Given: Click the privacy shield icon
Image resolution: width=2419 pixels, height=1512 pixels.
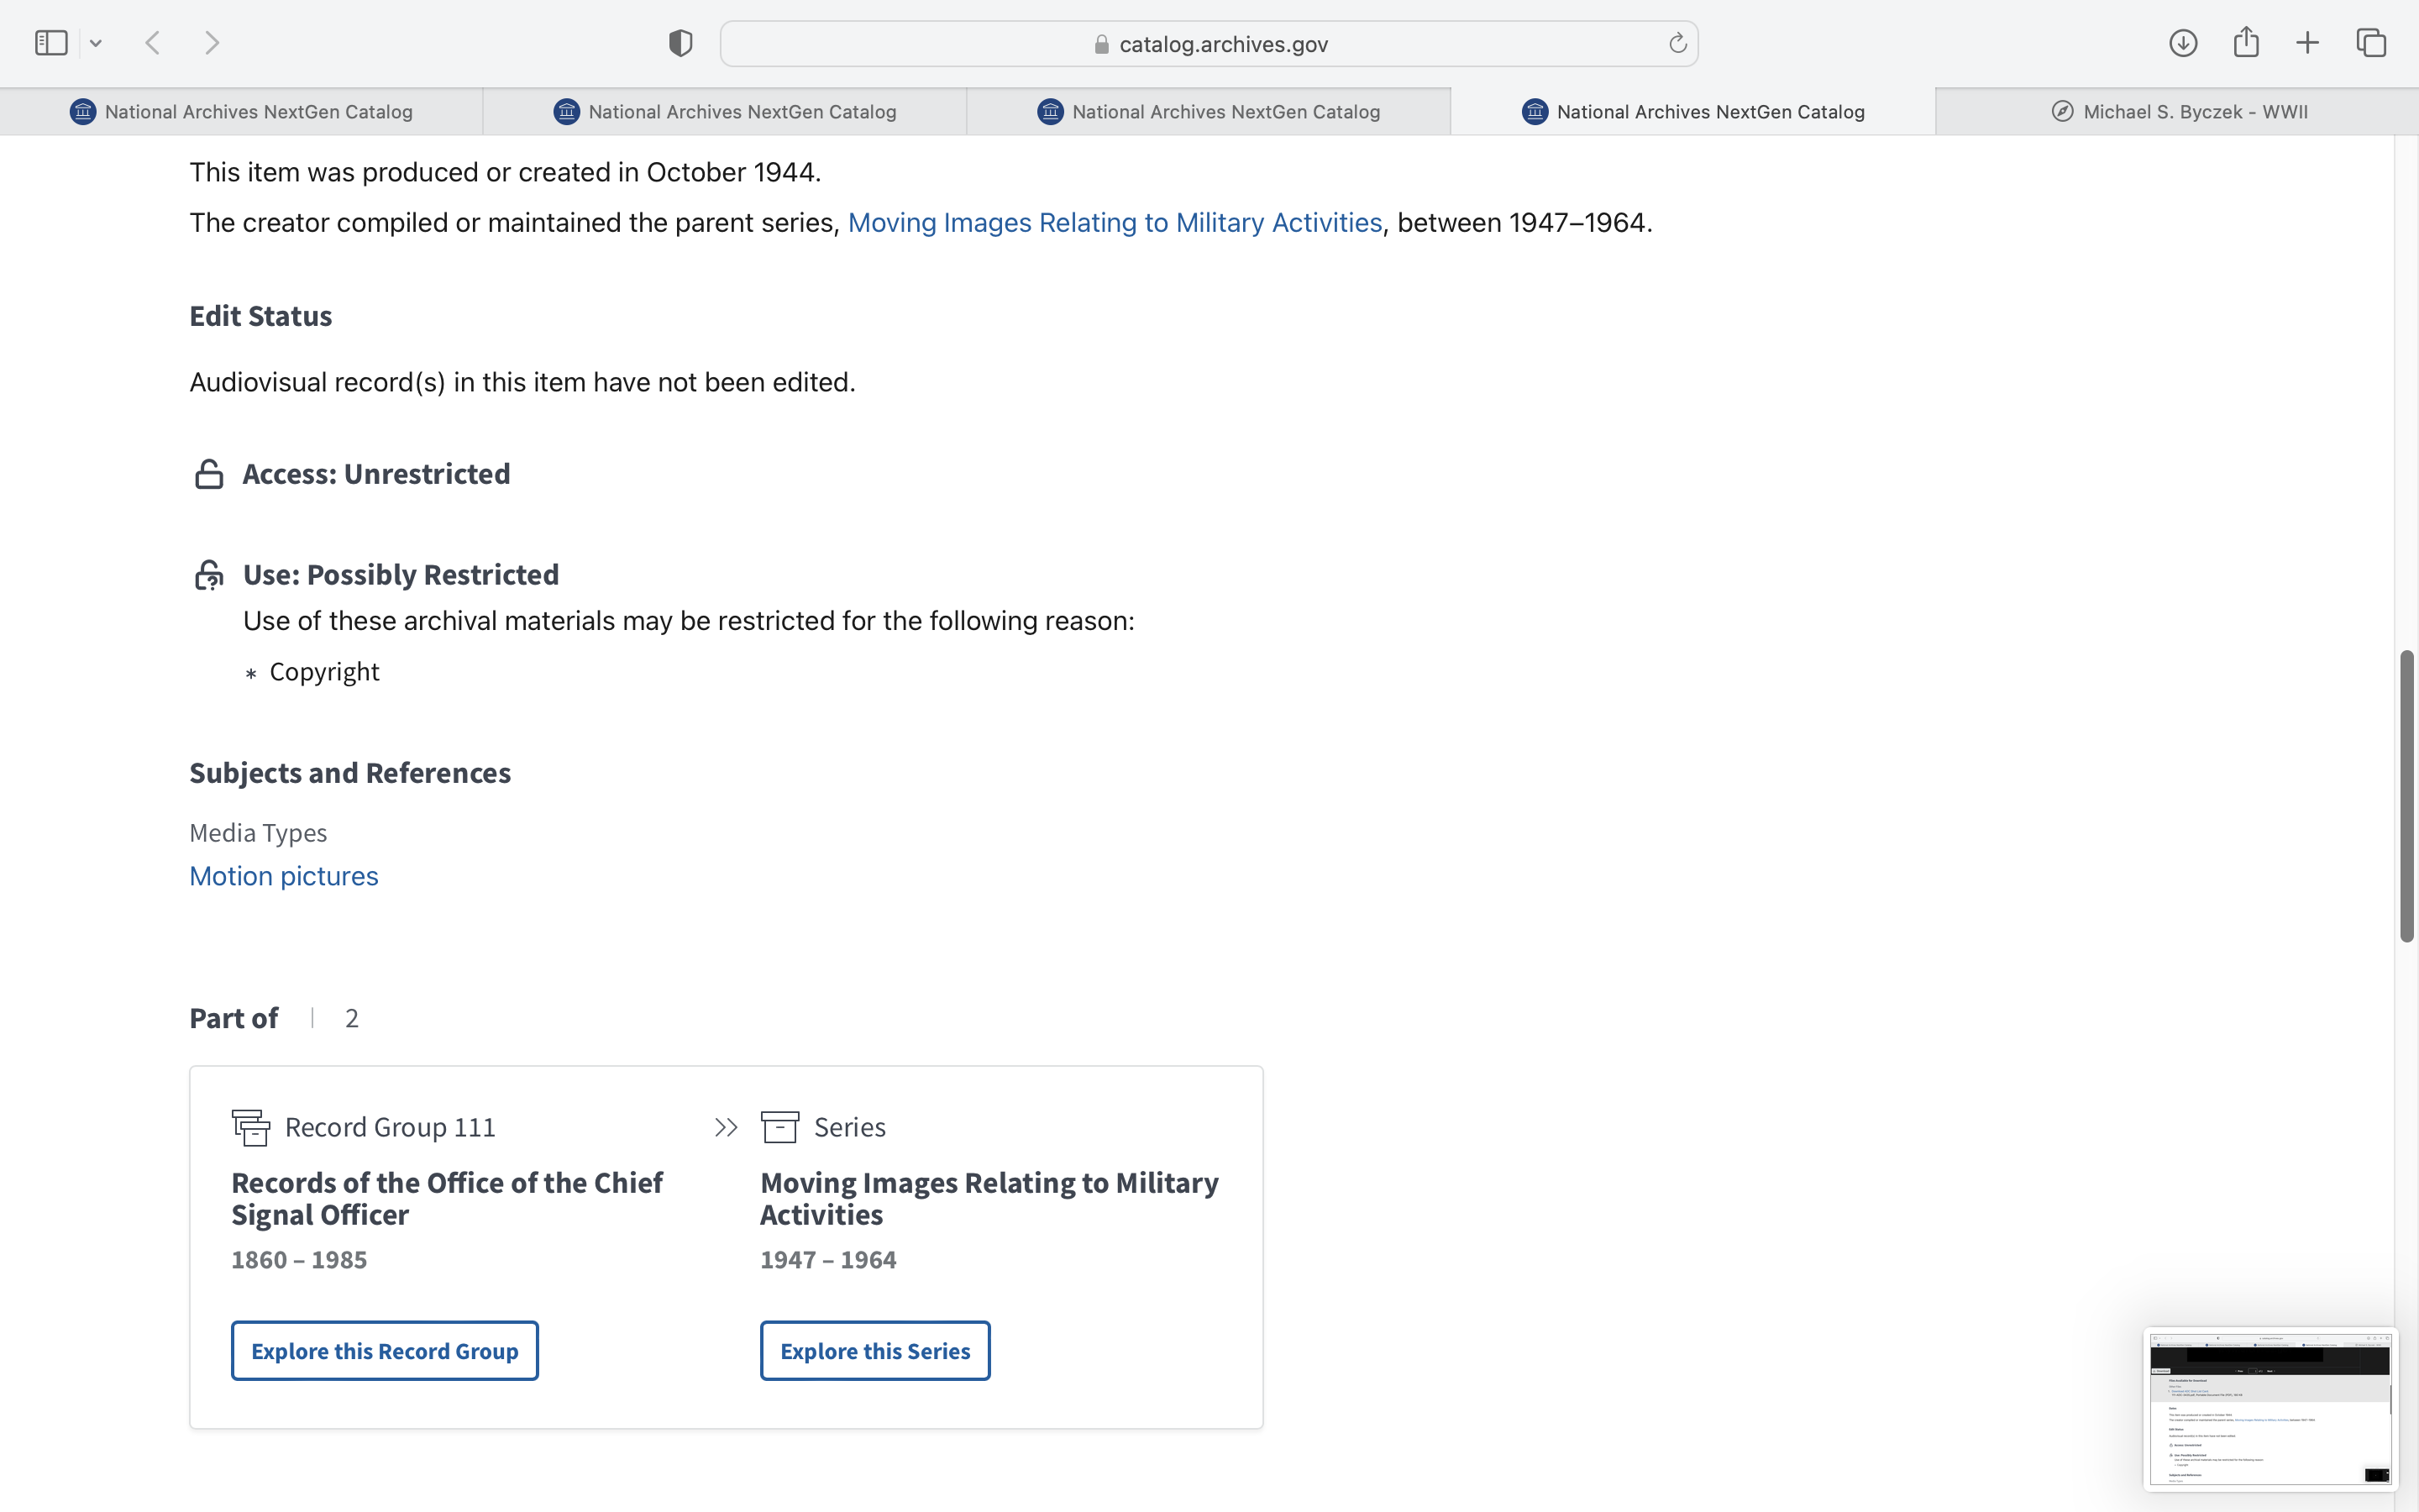Looking at the screenshot, I should click(x=680, y=43).
